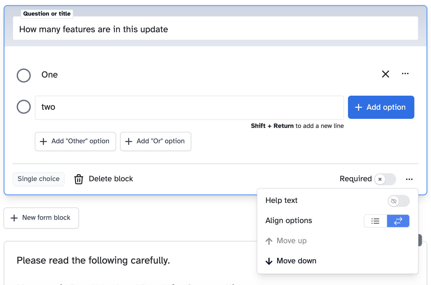The width and height of the screenshot is (431, 285).
Task: Select the radio button beside option two
Action: point(23,107)
